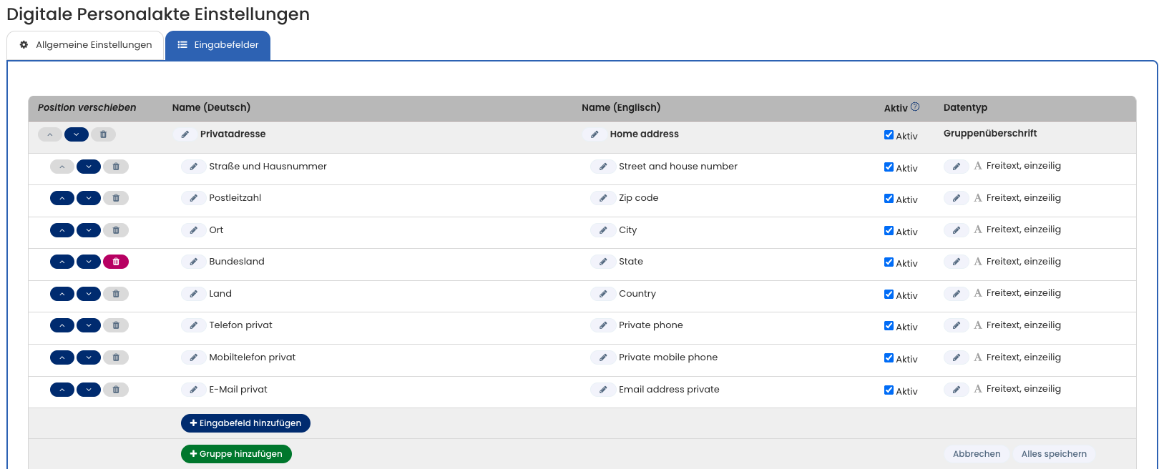Open help icon next to Aktiv header
Screen dimensions: 1164x469
coord(915,107)
